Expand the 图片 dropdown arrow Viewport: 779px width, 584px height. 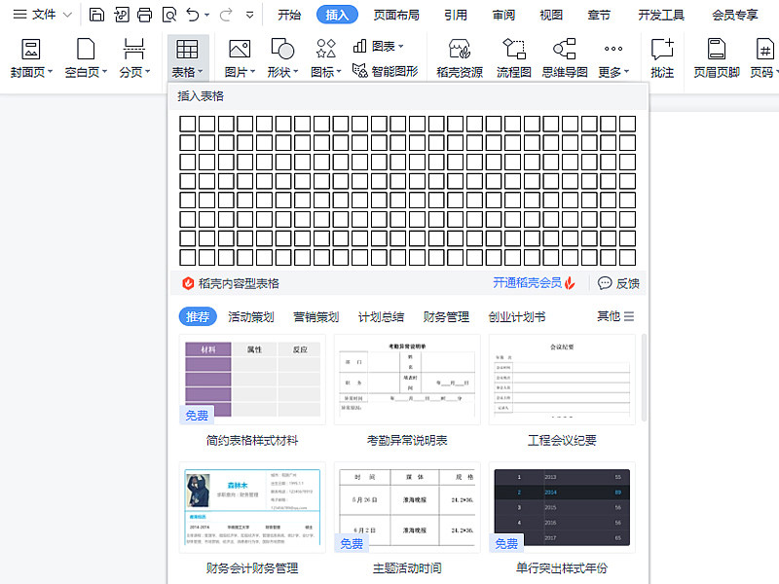(253, 72)
